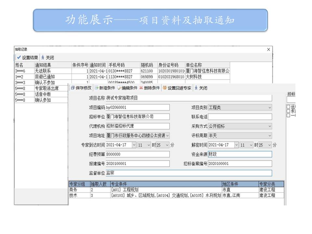Click the 通知结果 column header
This screenshot has height=234, width=312.
pos(53,65)
